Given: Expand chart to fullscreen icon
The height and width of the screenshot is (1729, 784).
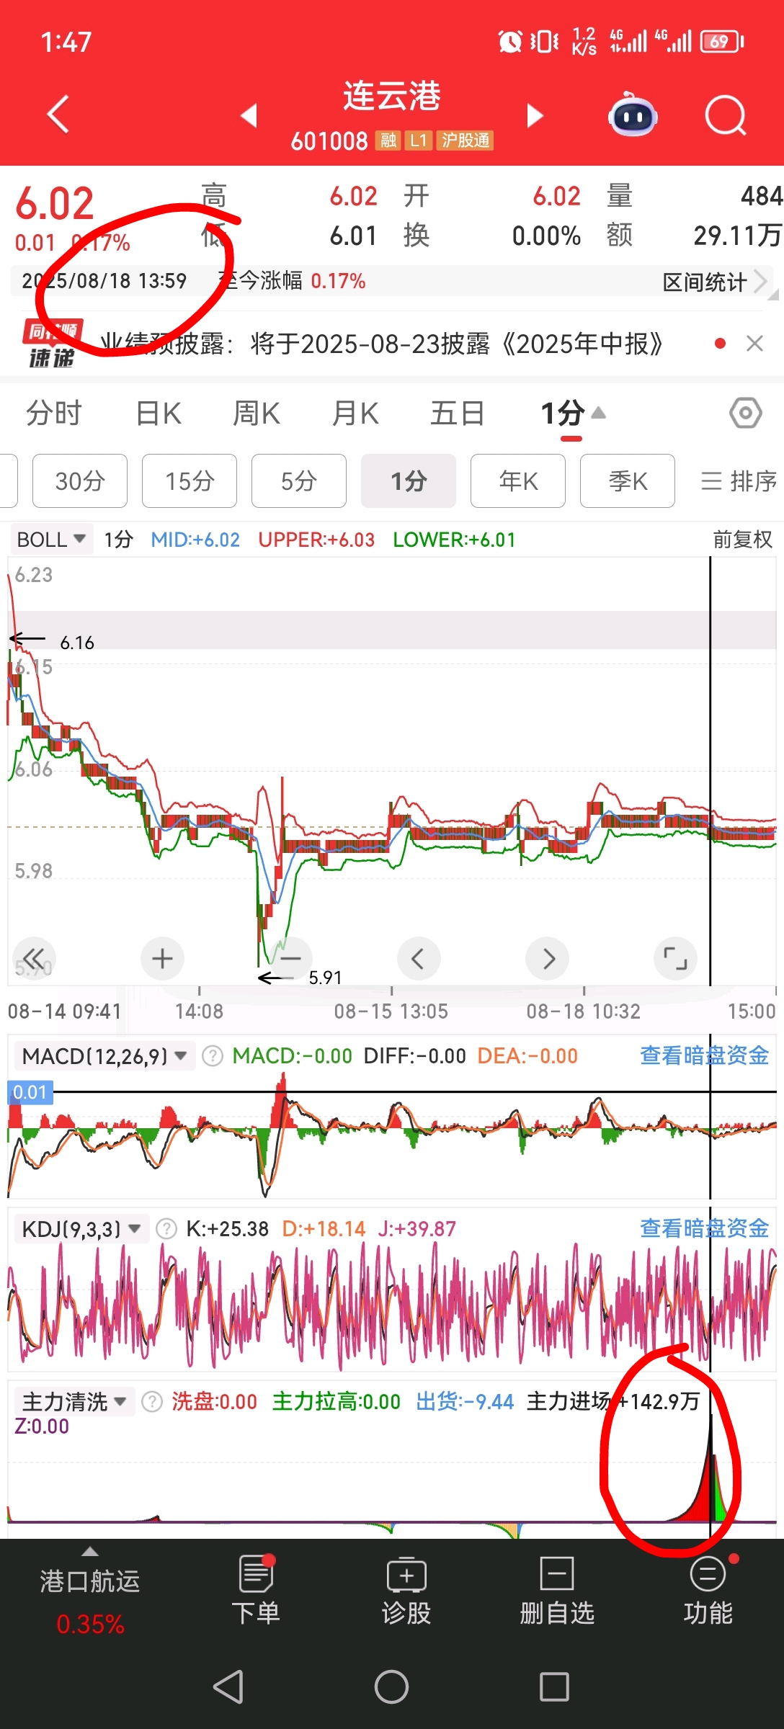Looking at the screenshot, I should coord(675,958).
